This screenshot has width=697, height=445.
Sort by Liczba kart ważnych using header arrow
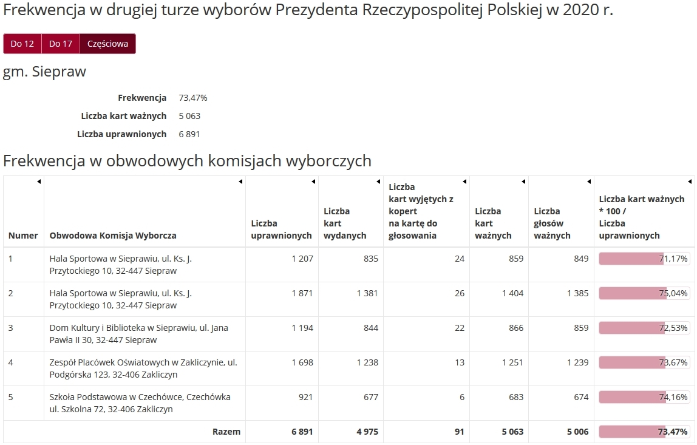pyautogui.click(x=523, y=182)
